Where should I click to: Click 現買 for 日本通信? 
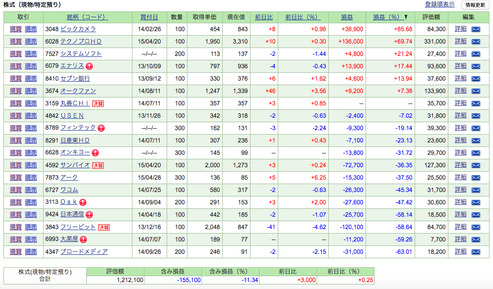15,215
